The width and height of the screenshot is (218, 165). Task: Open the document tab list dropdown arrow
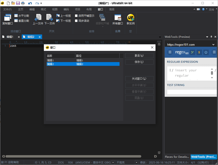tap(160, 37)
